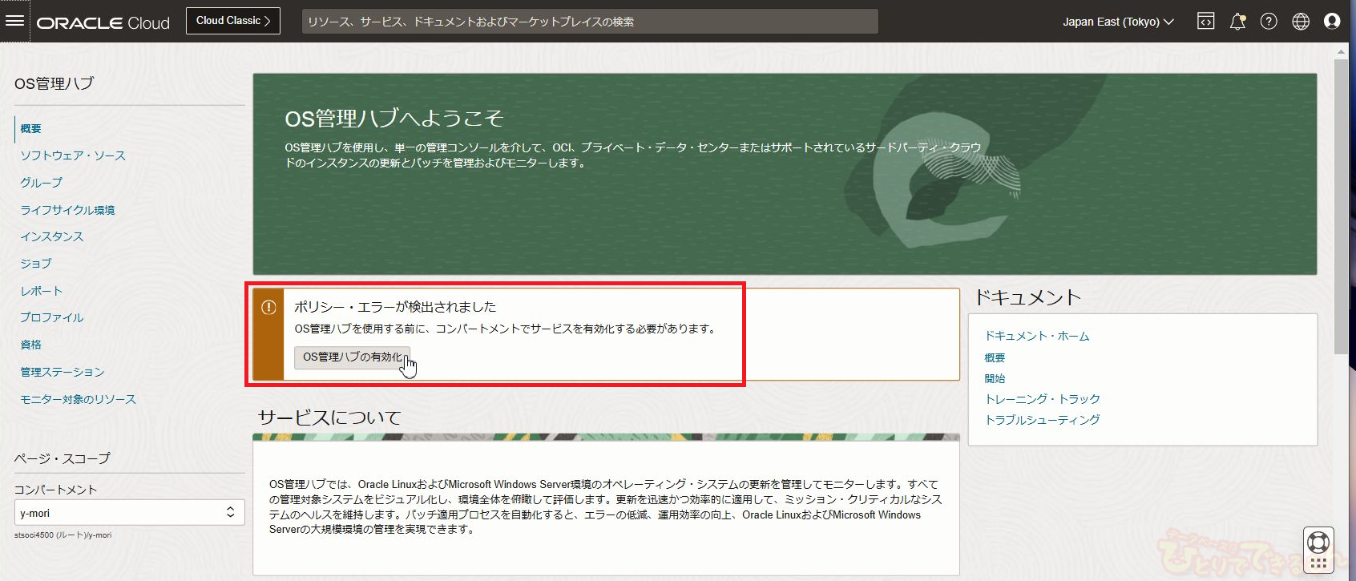This screenshot has width=1356, height=581.
Task: Click the Oracle Cloud logo
Action: tap(103, 22)
